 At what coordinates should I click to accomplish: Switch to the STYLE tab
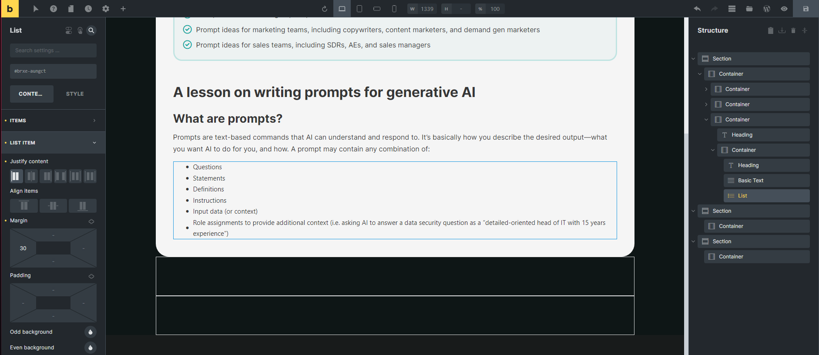[75, 94]
